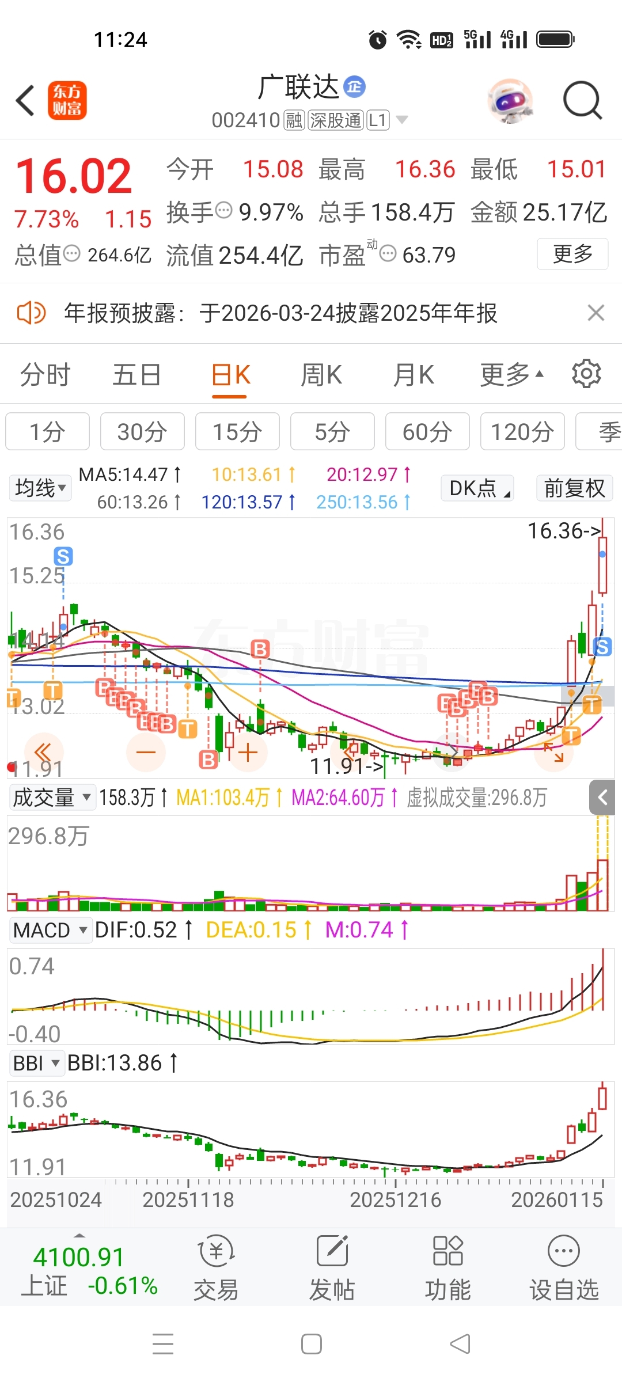Tap the 深股通 tag
622x1382 pixels.
335,120
